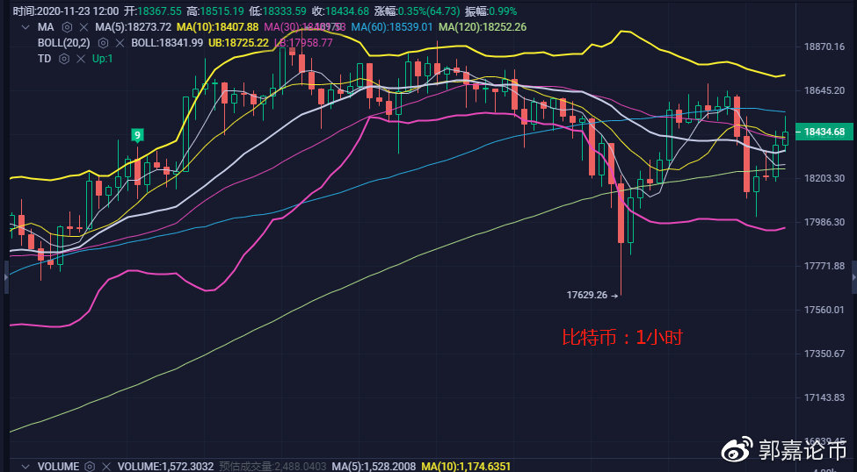This screenshot has width=857, height=472.
Task: Collapse the MA indicator legend chevron
Action: coord(25,27)
